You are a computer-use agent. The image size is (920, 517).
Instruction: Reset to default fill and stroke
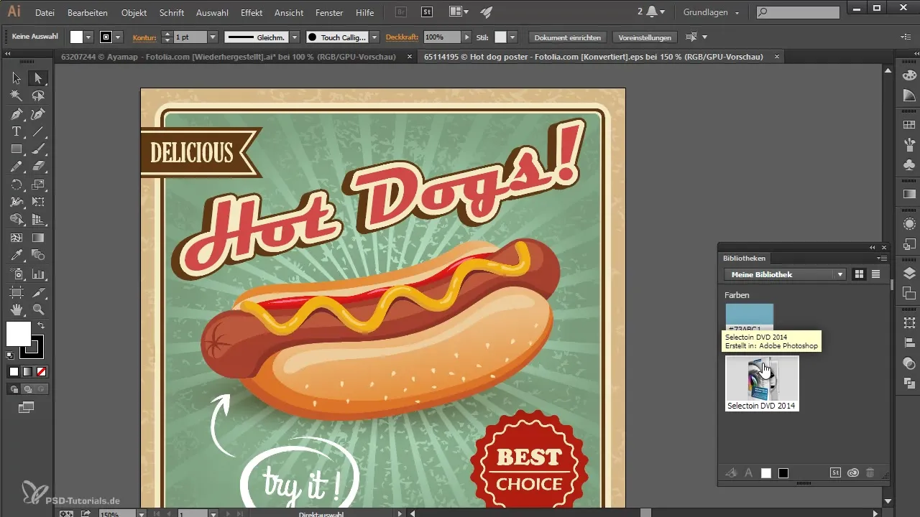10,355
